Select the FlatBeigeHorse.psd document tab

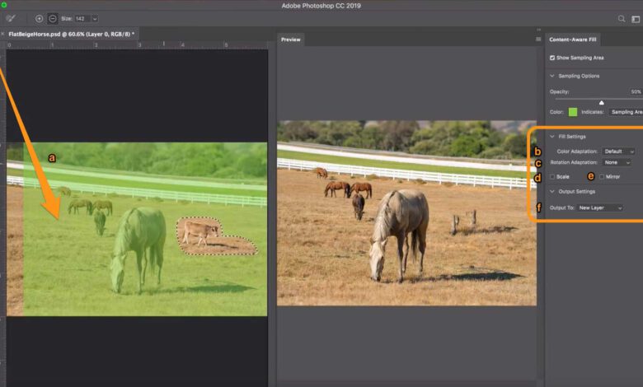point(70,34)
